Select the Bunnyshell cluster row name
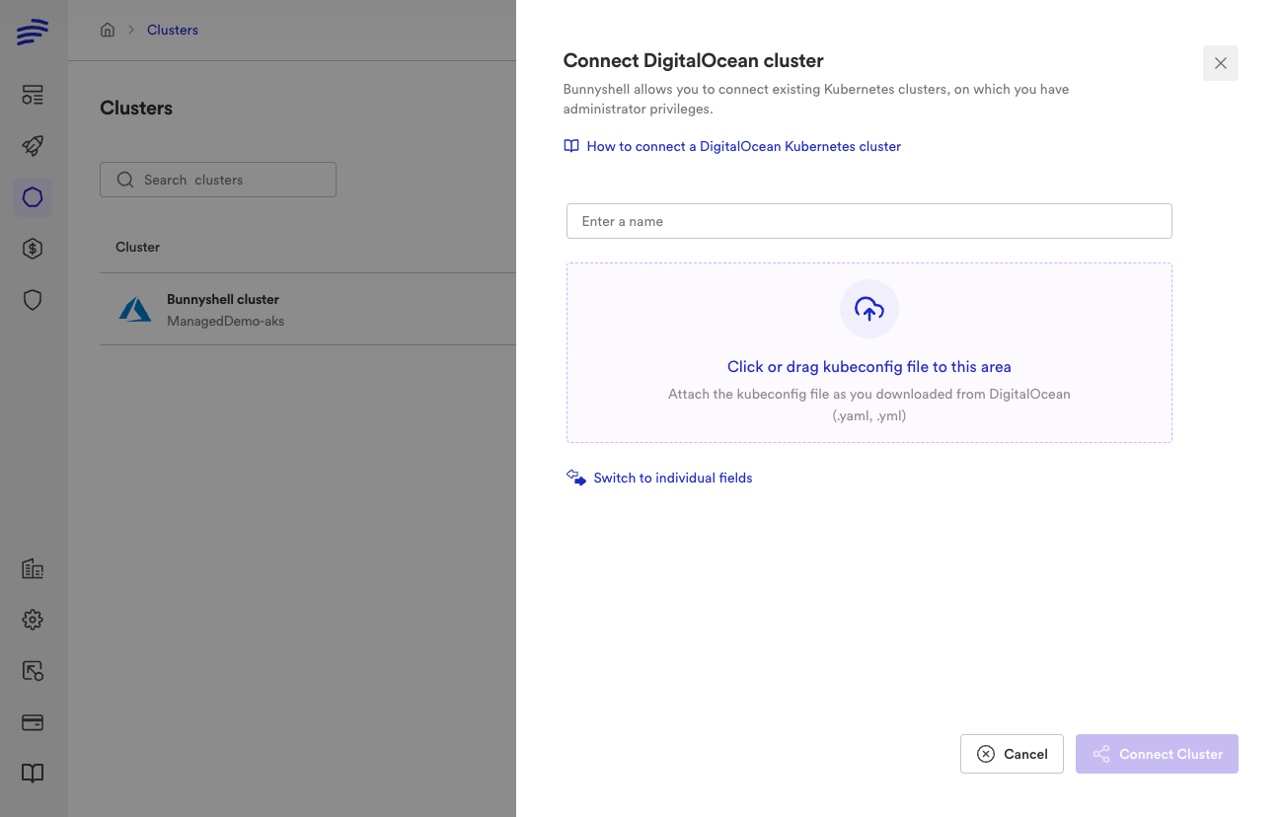This screenshot has height=817, width=1282. click(x=223, y=299)
